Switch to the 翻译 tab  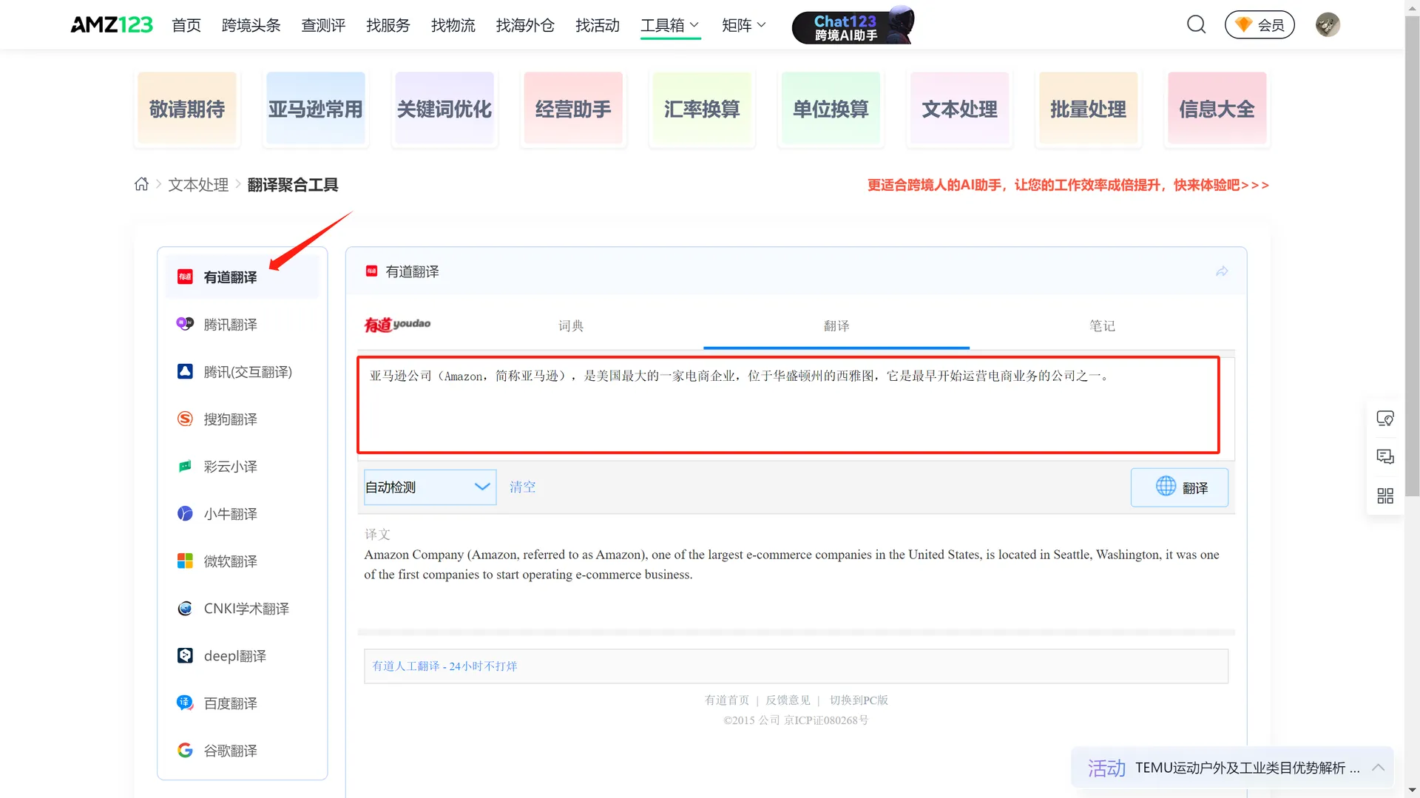click(x=836, y=326)
